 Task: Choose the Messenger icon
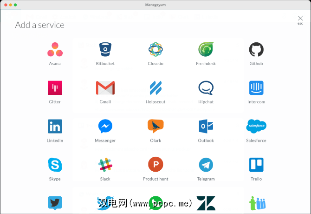coord(105,126)
